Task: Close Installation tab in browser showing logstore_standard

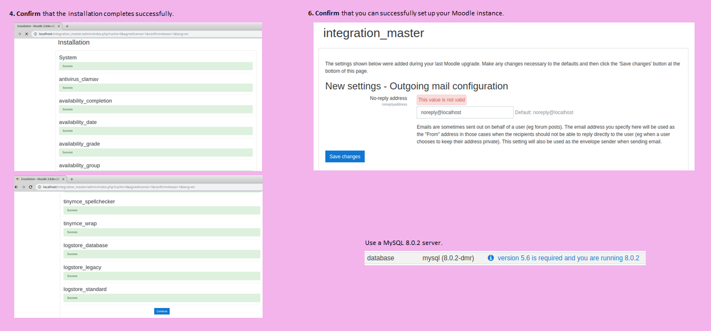Action: tap(63, 179)
